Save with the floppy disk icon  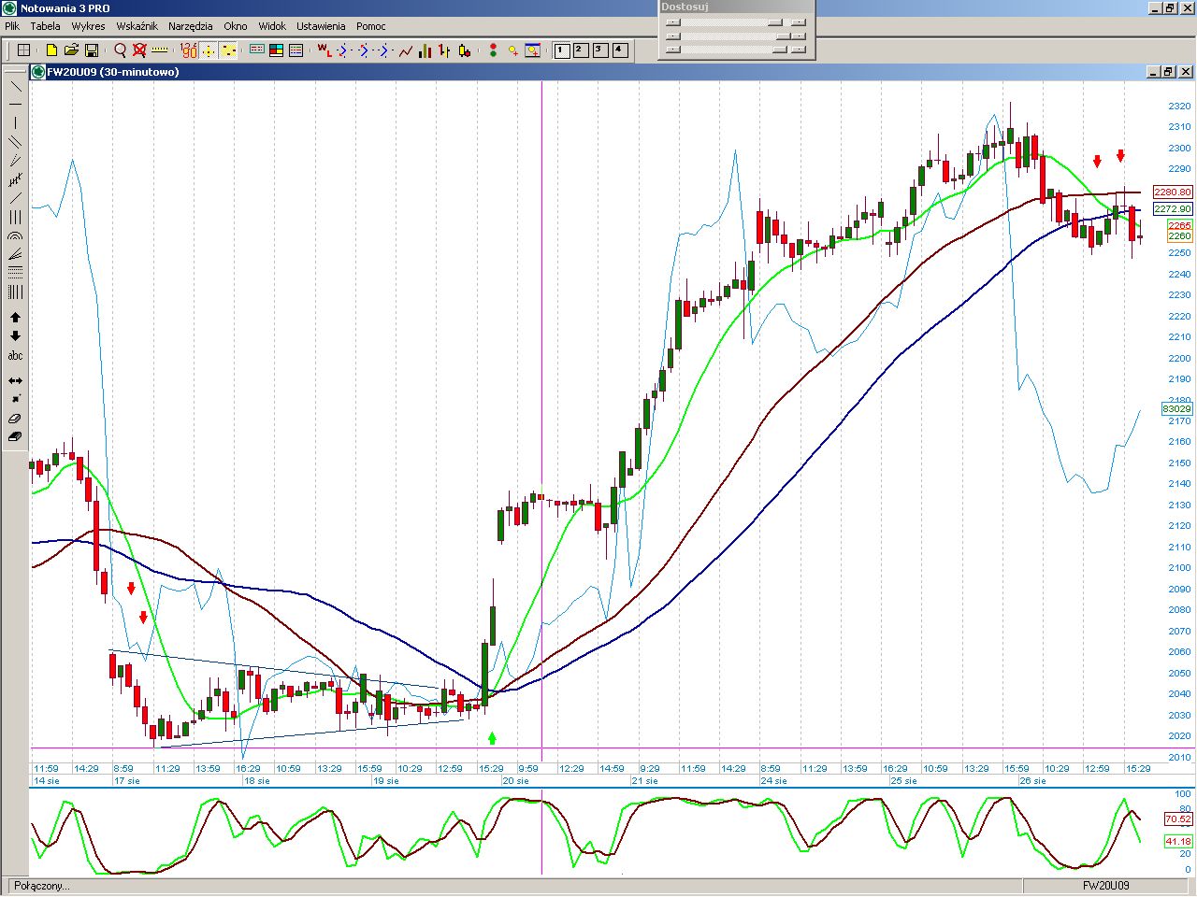click(x=92, y=50)
